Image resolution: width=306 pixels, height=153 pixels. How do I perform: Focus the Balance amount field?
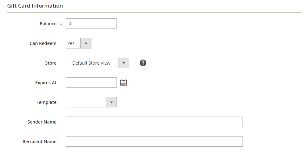pos(94,23)
